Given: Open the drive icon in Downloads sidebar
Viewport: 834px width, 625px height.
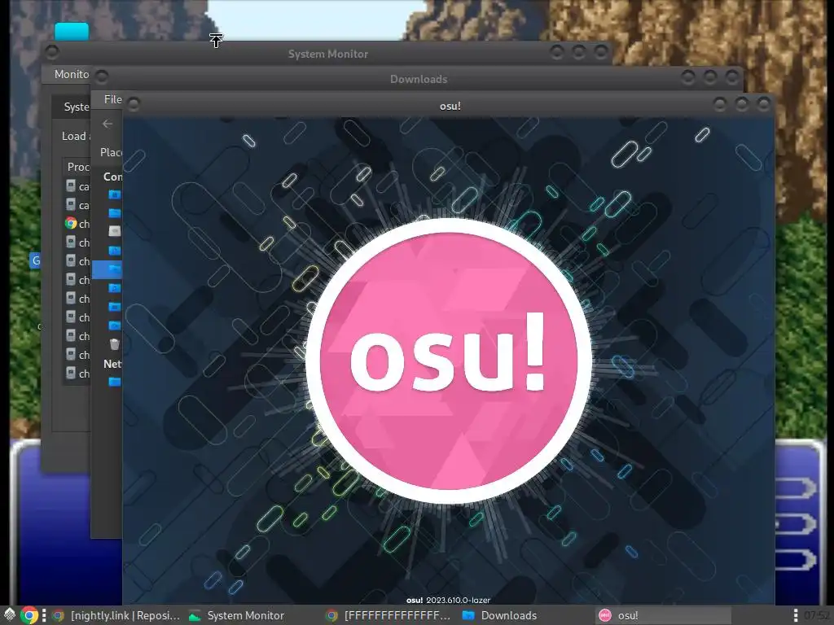Looking at the screenshot, I should pos(114,231).
